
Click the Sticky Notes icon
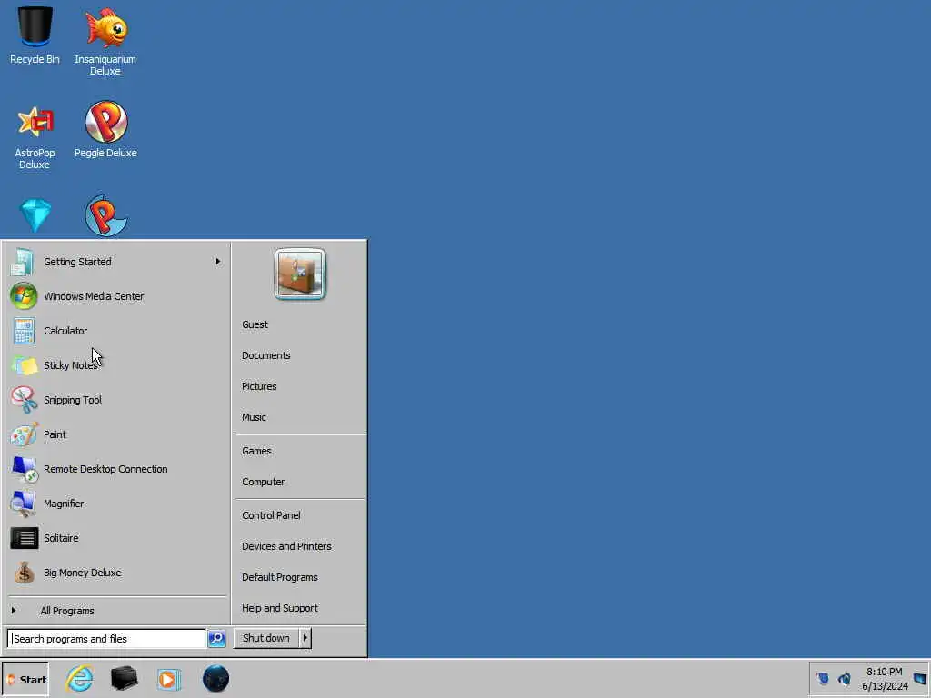(x=25, y=365)
